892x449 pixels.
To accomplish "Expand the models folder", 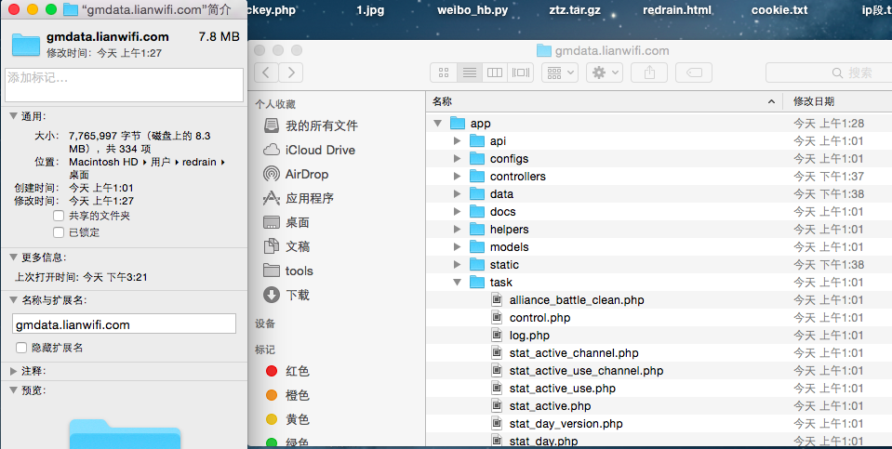I will pyautogui.click(x=457, y=246).
